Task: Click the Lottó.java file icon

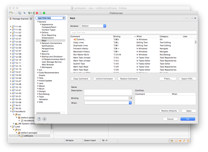Action: [22, 136]
